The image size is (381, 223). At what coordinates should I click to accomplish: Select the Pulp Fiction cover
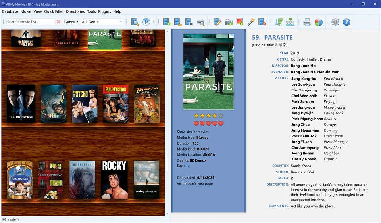point(115,103)
